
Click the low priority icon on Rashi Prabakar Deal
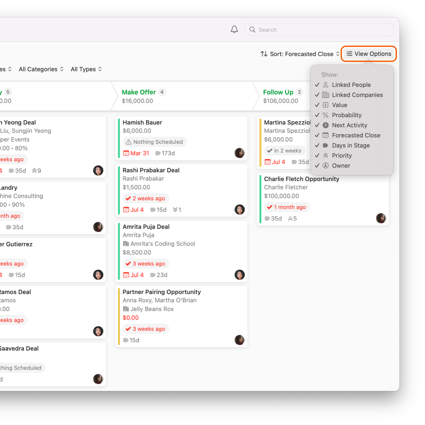coord(175,210)
